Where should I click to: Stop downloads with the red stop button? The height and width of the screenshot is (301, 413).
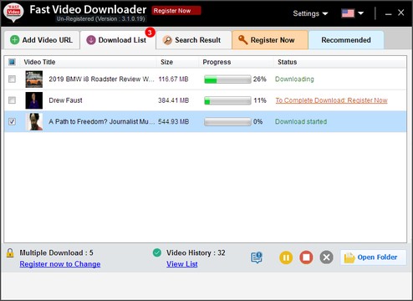click(306, 258)
